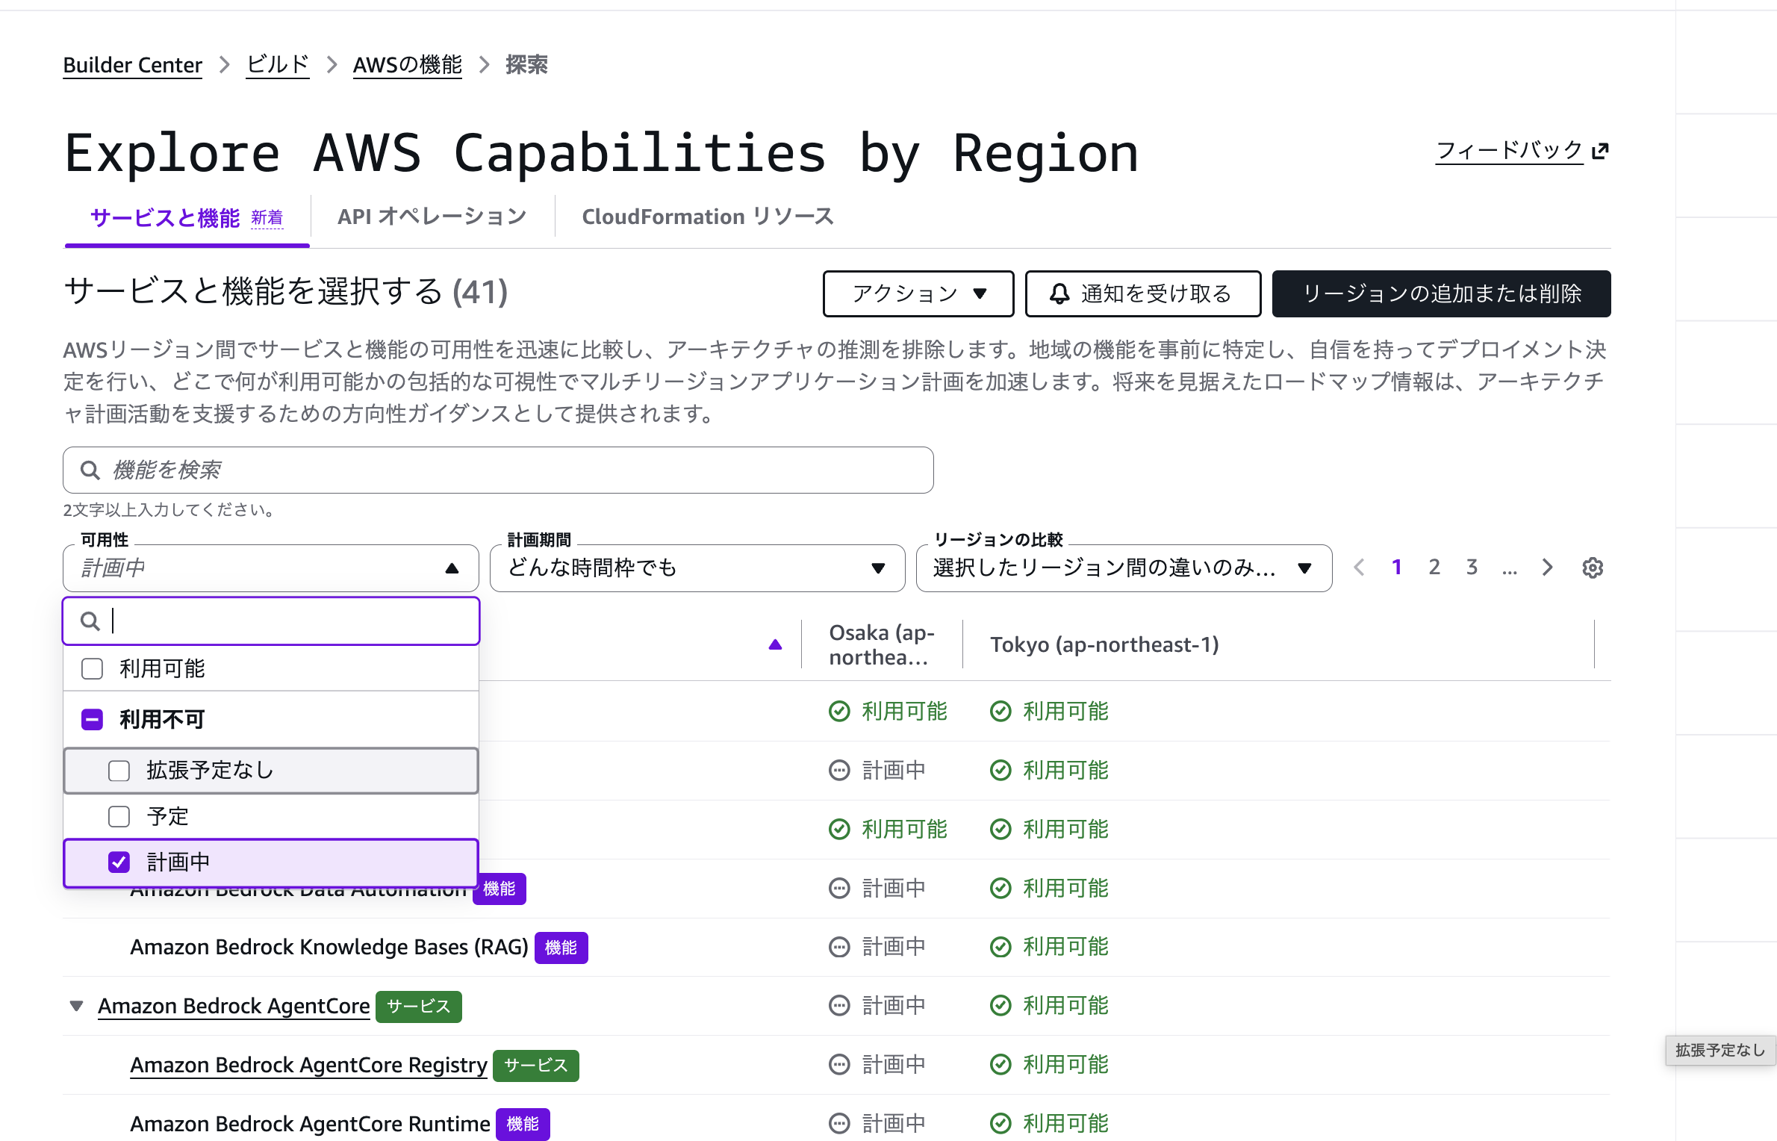Open the リージョンの比較 dropdown
1777x1141 pixels.
(x=1124, y=568)
